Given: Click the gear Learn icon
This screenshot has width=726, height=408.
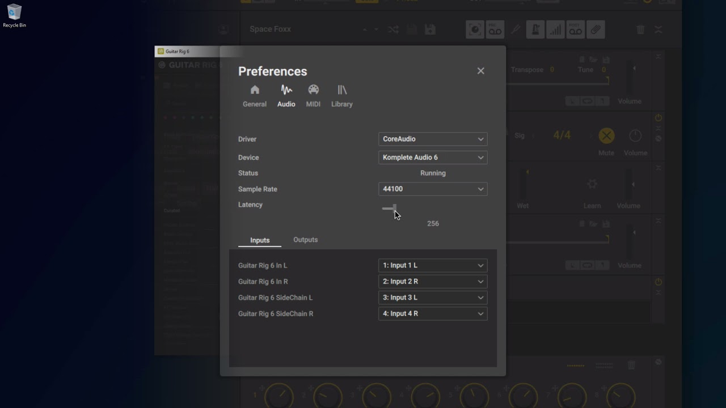Looking at the screenshot, I should (592, 184).
